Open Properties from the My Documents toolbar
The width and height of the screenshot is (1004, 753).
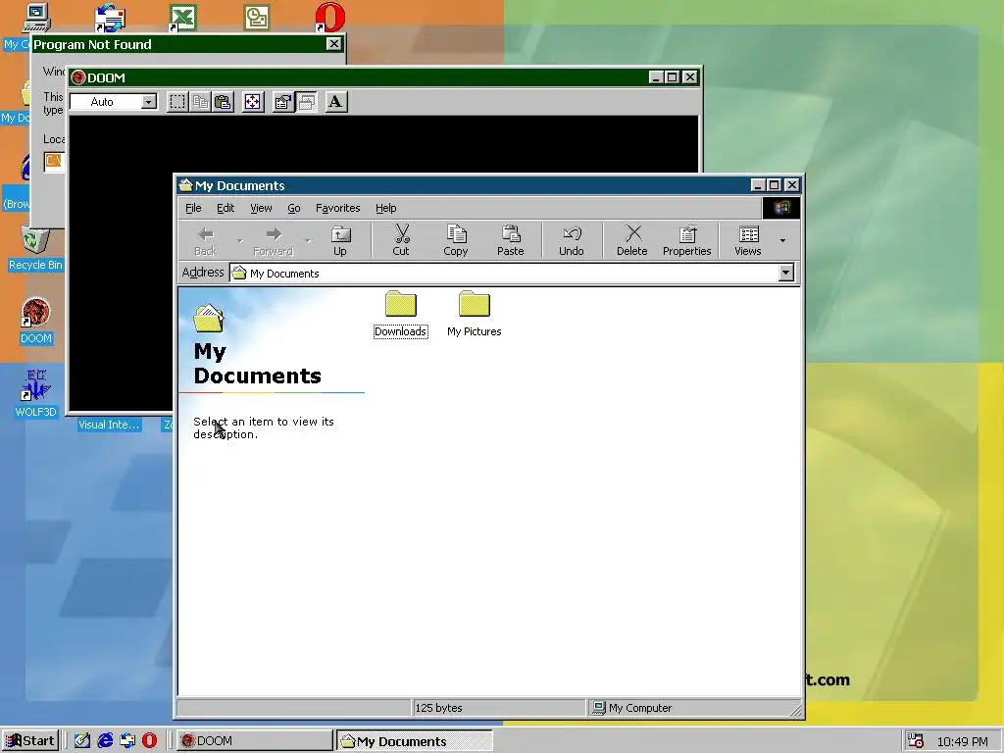(687, 241)
